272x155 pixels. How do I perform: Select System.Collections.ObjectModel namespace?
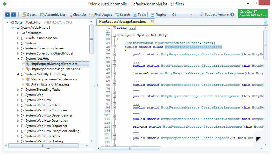click(x=49, y=53)
